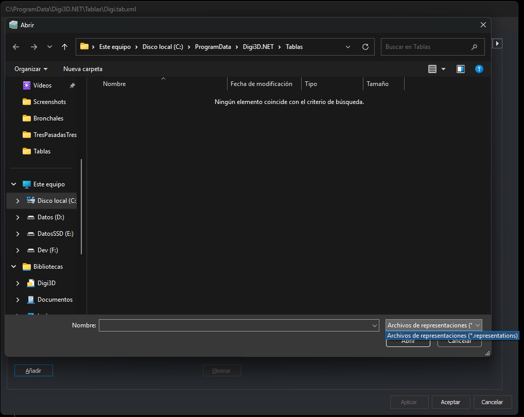Toggle the preview pane icon

click(x=461, y=69)
